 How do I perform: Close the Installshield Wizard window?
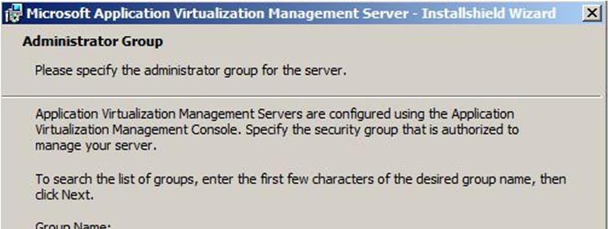pos(591,14)
